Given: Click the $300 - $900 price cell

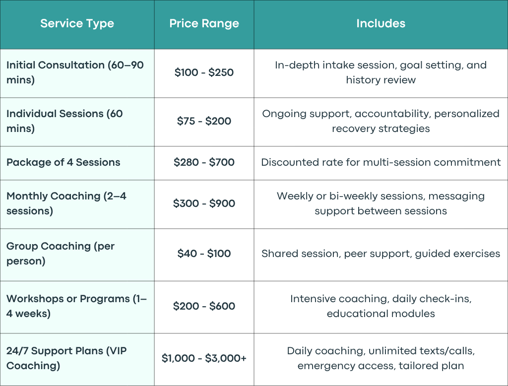Looking at the screenshot, I should (204, 203).
